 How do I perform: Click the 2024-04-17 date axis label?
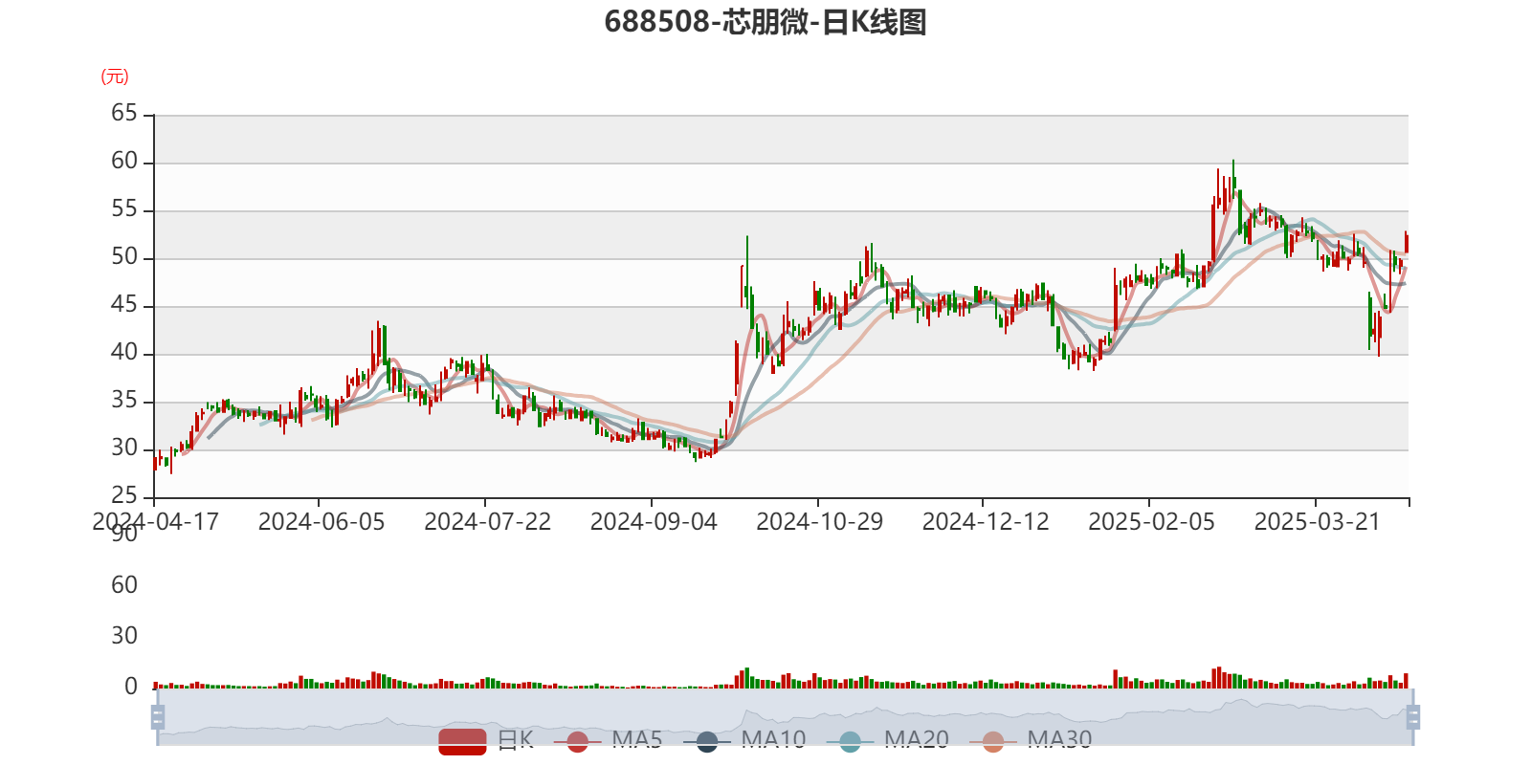coord(155,522)
